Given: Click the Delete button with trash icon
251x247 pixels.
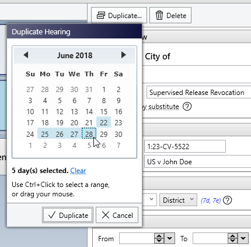Looking at the screenshot, I should pos(170,15).
